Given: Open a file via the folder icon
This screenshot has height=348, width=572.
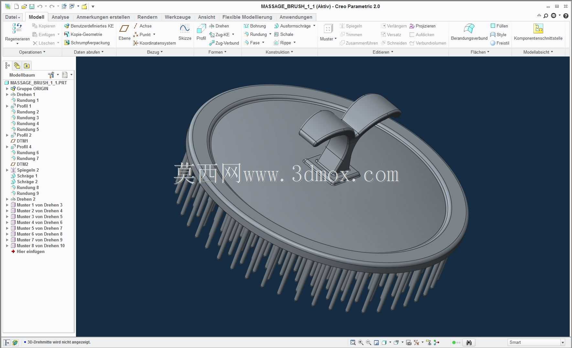Looking at the screenshot, I should [24, 6].
